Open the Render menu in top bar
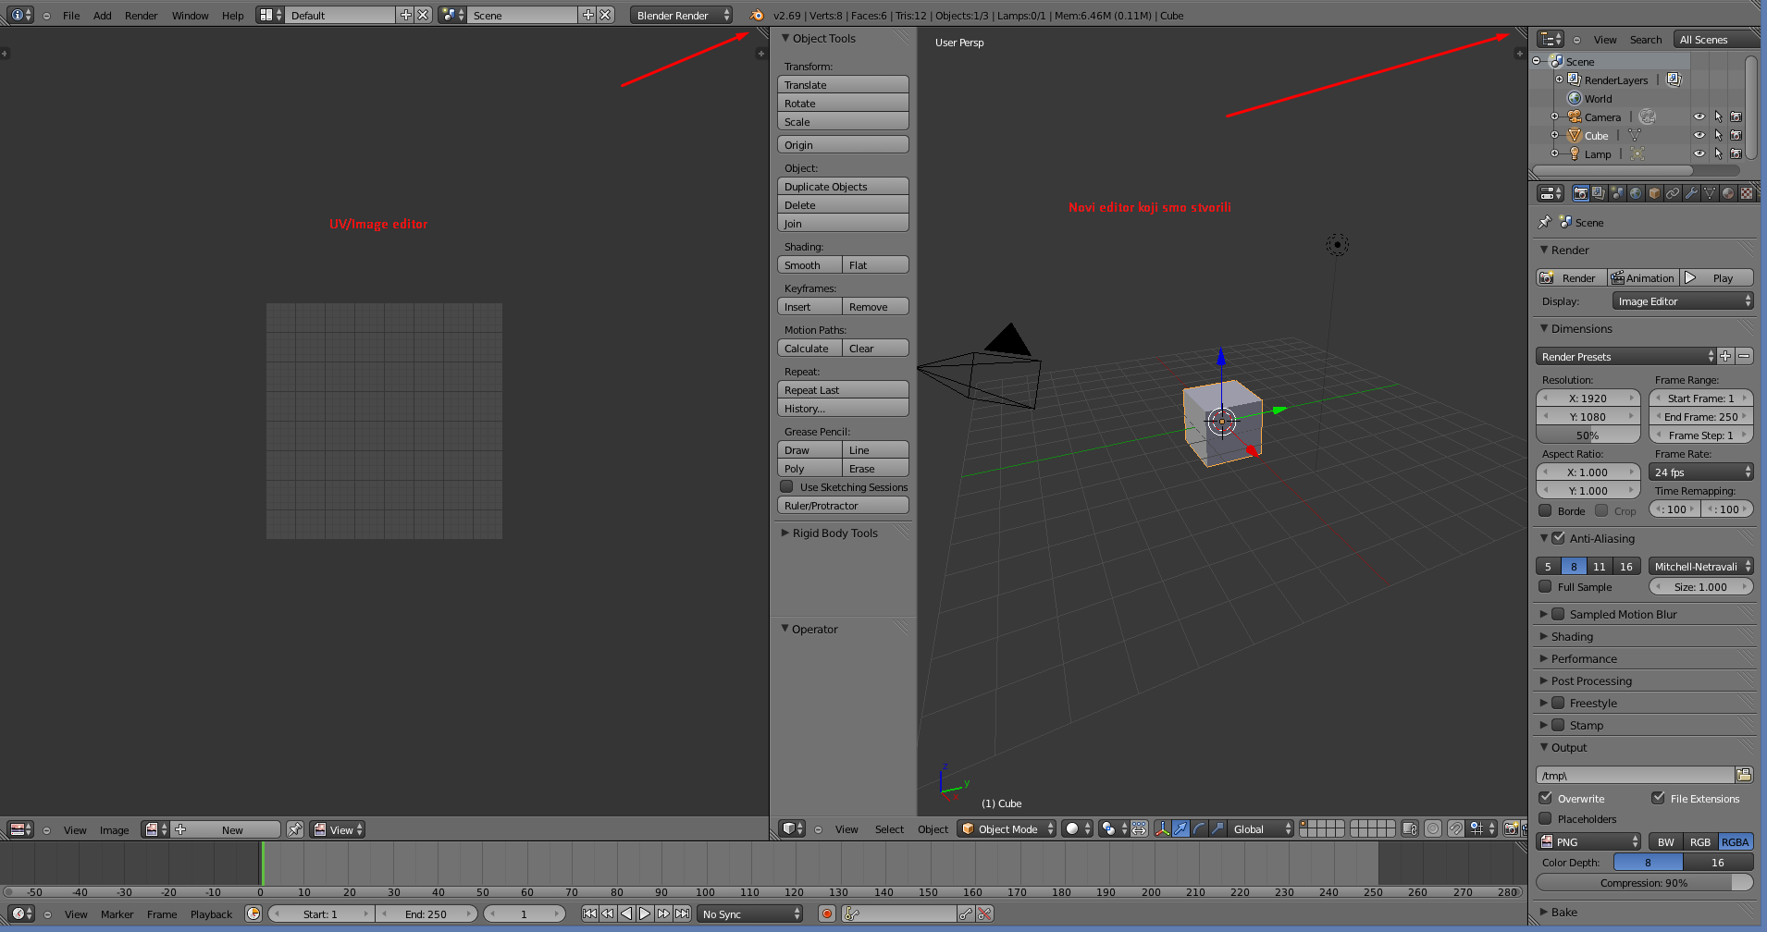 (142, 15)
